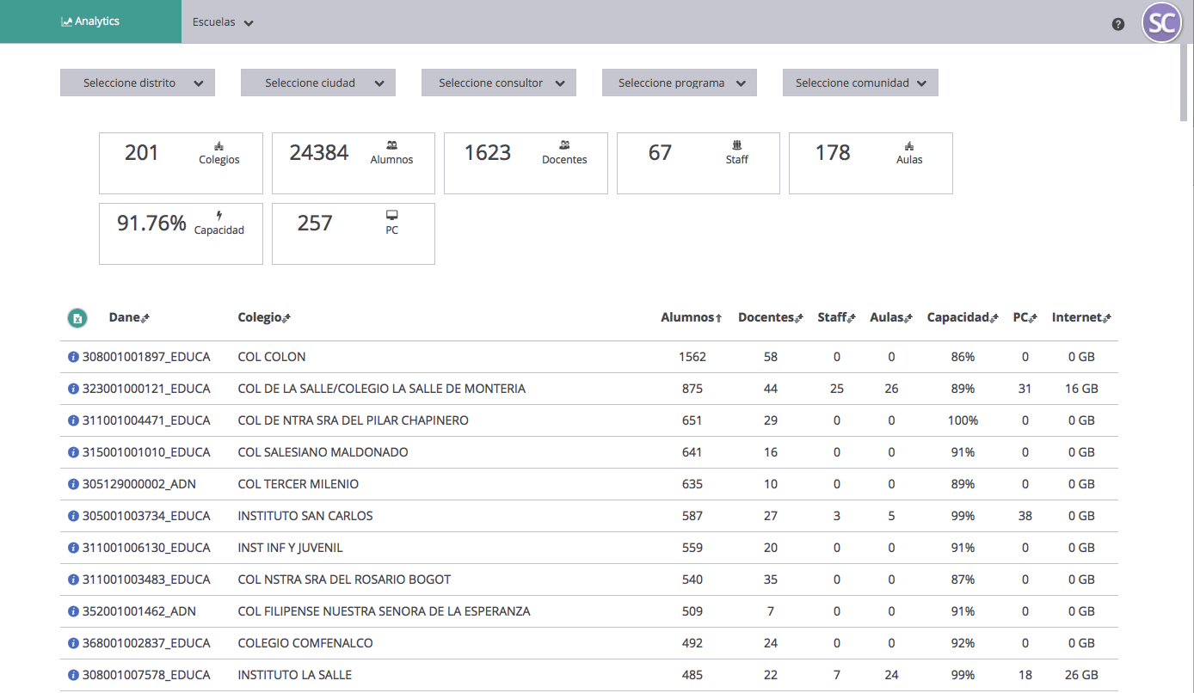1194x693 pixels.
Task: Click info icon for COL COLON row
Action: [x=73, y=357]
